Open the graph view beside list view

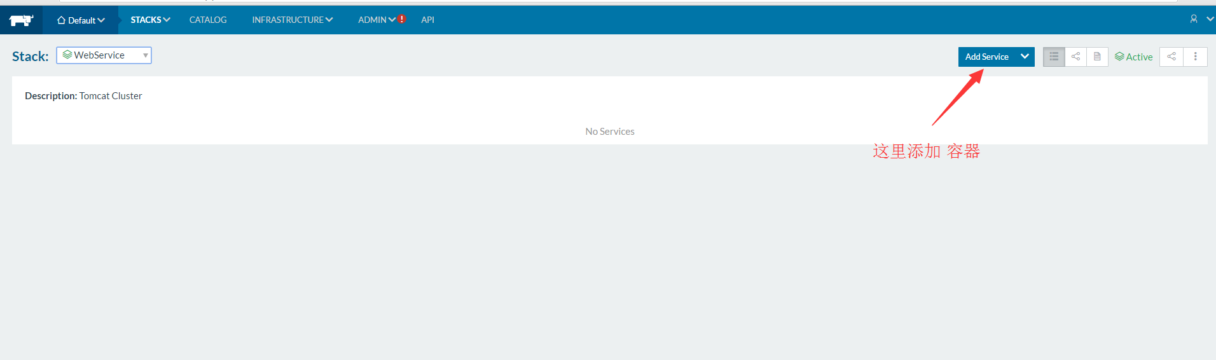[1075, 57]
